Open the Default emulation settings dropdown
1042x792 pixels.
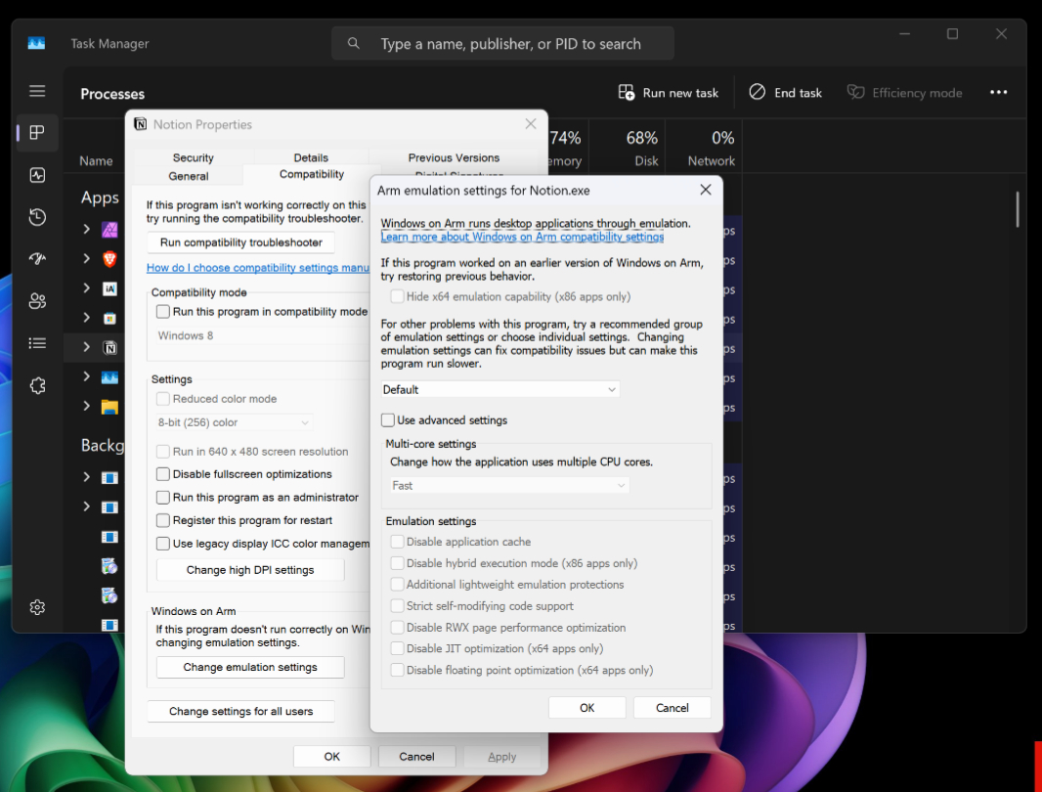point(500,389)
